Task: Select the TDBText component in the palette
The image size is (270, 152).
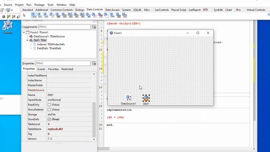Action: [40, 15]
